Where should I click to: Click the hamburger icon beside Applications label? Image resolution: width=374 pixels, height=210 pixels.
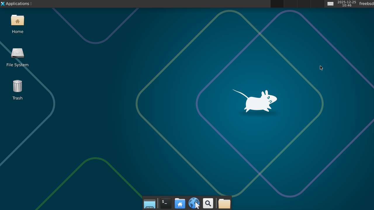pyautogui.click(x=31, y=3)
